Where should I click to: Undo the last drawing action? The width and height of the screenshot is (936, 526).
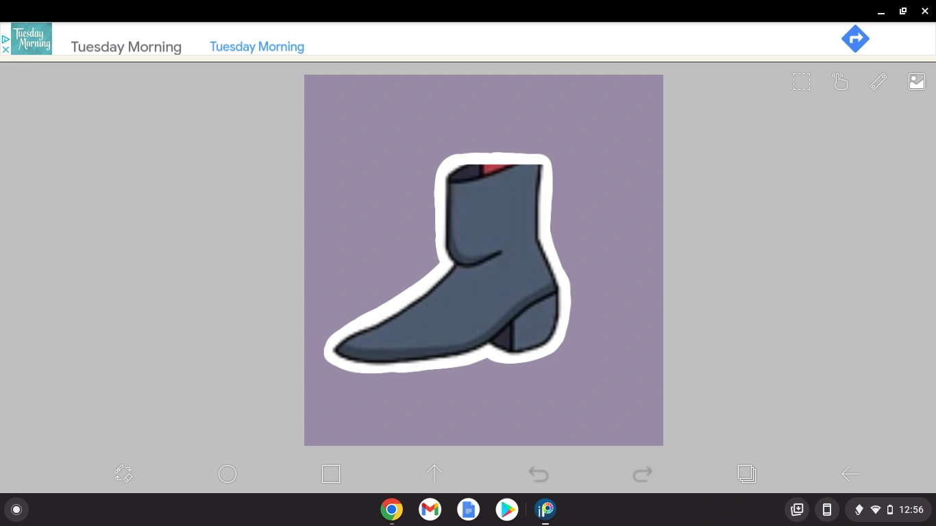(x=539, y=473)
